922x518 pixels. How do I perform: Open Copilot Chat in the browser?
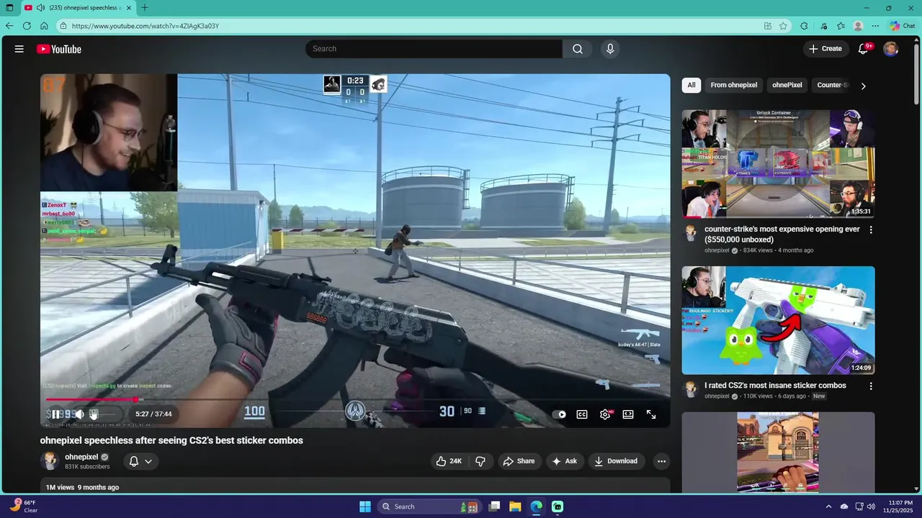(x=902, y=26)
